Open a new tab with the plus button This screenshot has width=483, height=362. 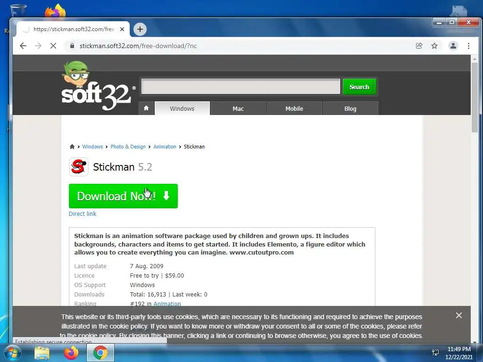tap(140, 29)
